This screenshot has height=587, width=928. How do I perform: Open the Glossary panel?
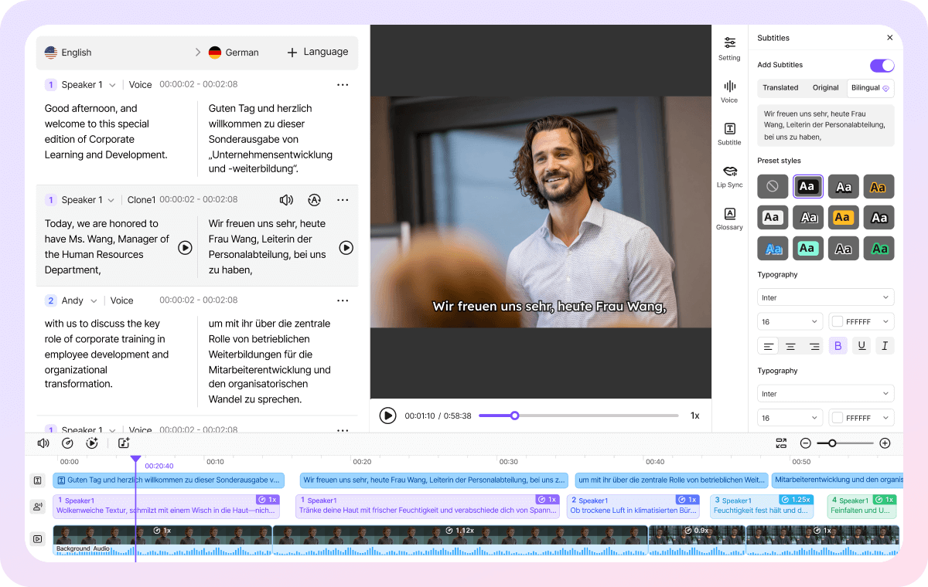click(x=729, y=219)
